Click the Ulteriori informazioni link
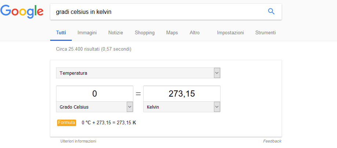Image resolution: width=337 pixels, height=148 pixels. (x=78, y=141)
